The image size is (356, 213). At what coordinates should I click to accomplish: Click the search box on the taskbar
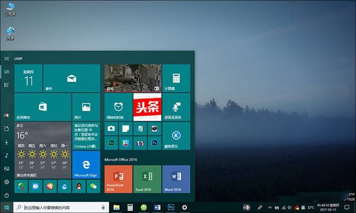(x=61, y=207)
